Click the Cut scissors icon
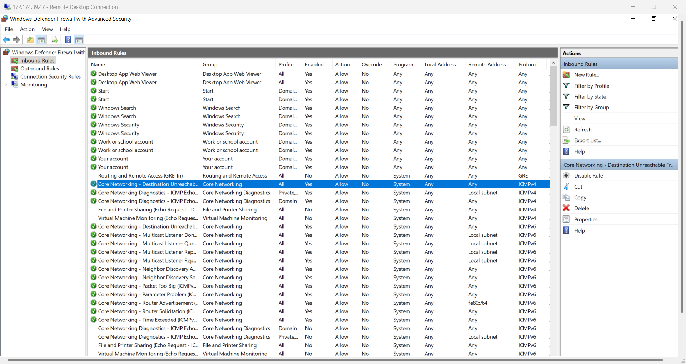The image size is (686, 364). pos(566,186)
